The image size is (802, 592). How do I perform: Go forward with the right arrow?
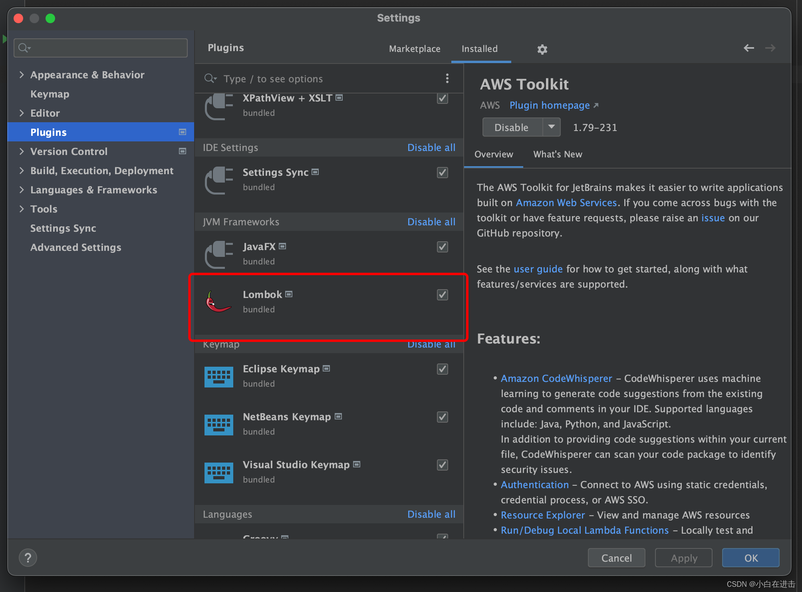click(x=770, y=48)
